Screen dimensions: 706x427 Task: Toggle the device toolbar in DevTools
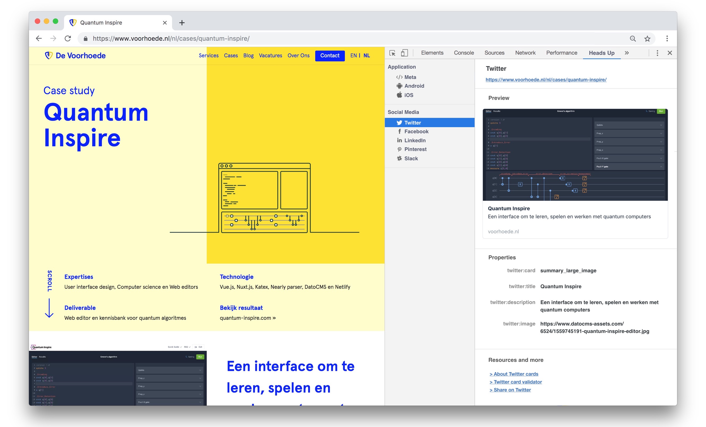tap(404, 53)
